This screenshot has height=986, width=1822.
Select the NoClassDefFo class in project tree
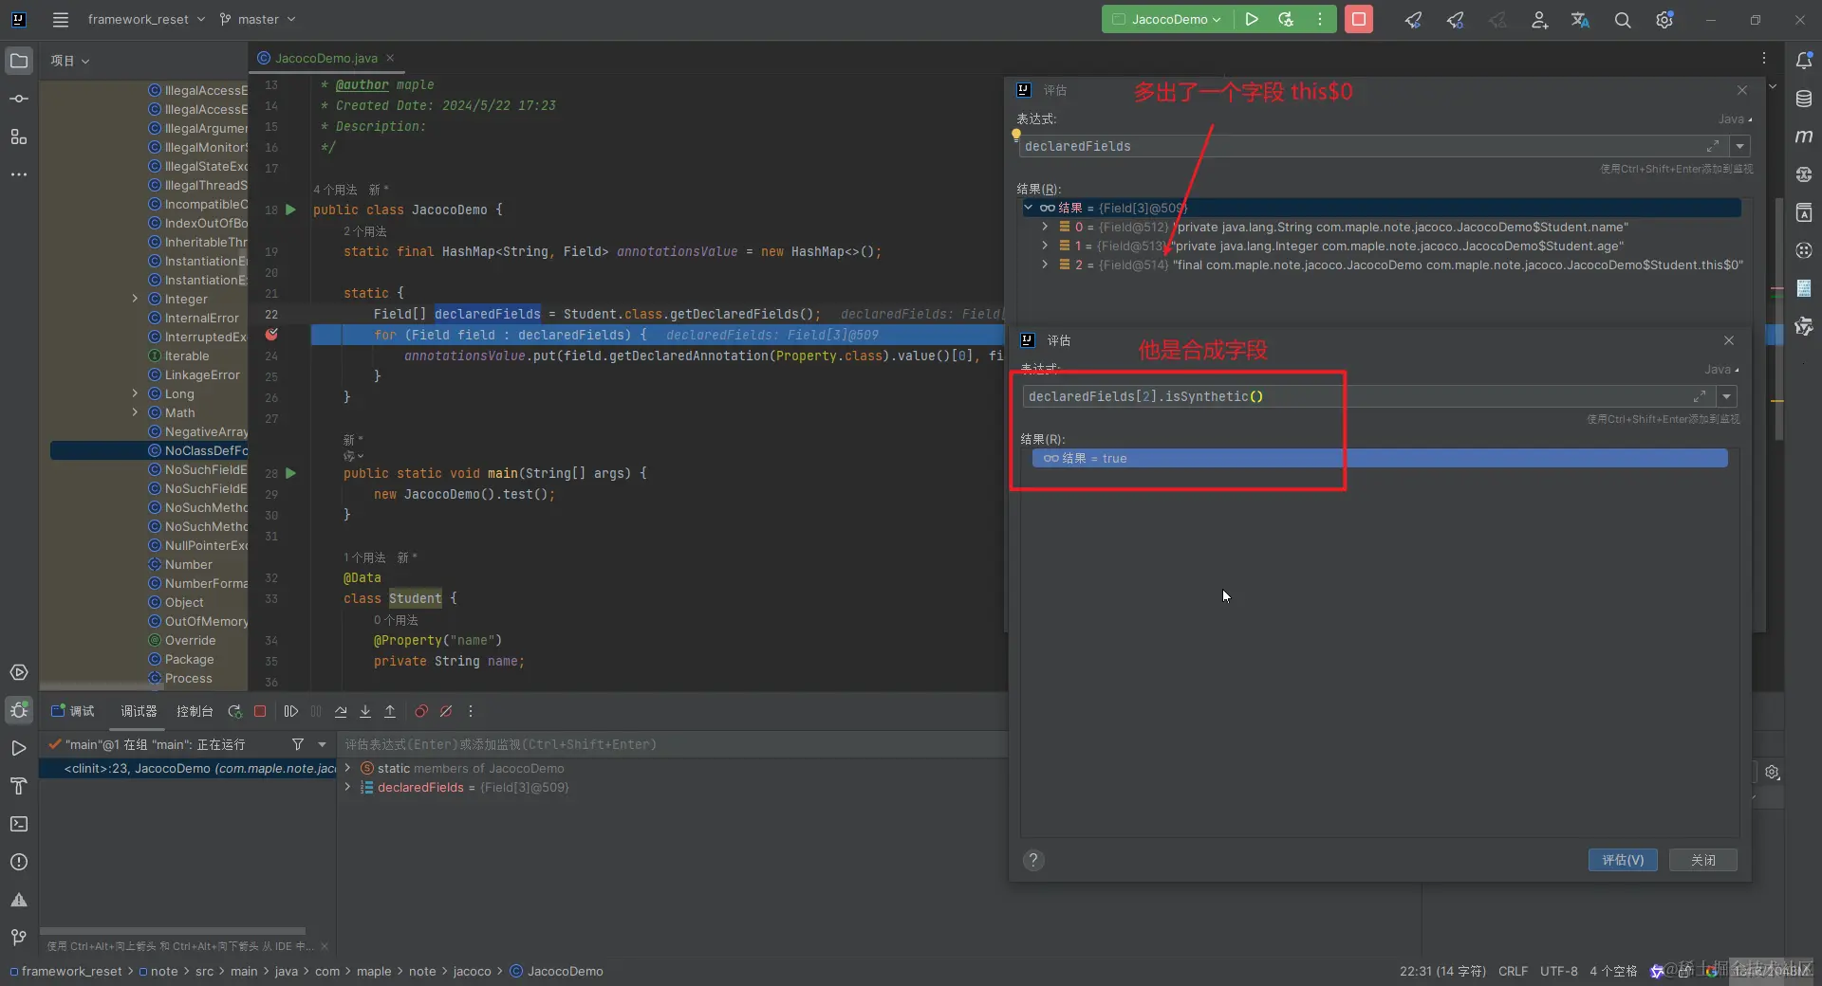[149, 450]
